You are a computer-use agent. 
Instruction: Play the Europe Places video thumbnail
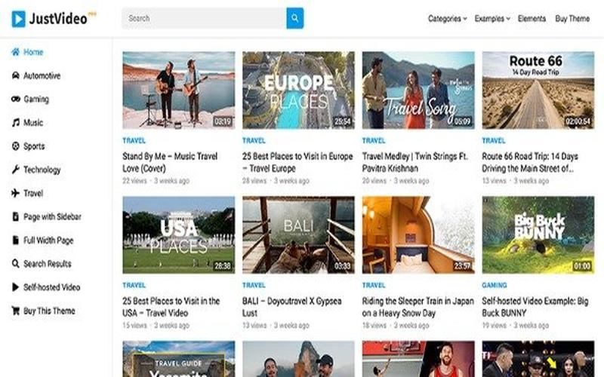click(x=298, y=90)
